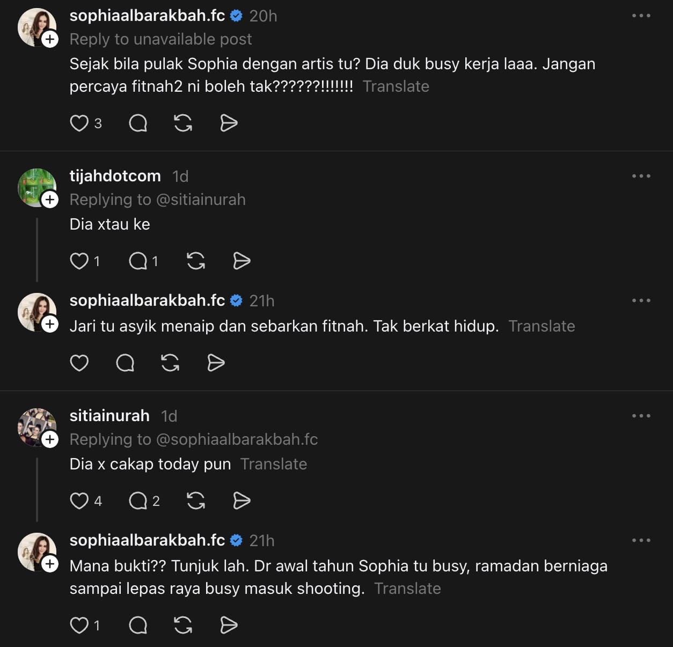Open tijahdotcom's profile from username
This screenshot has height=647, width=673.
115,176
